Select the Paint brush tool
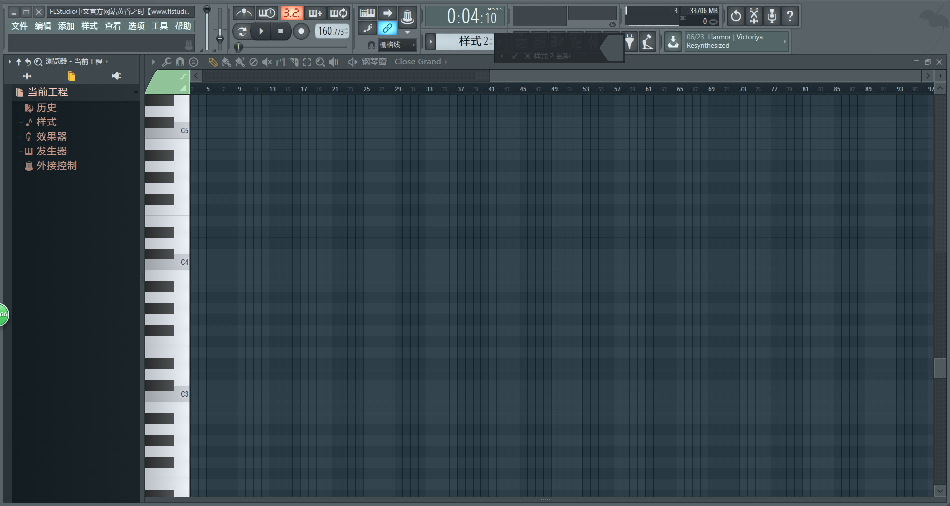The image size is (950, 506). (226, 62)
